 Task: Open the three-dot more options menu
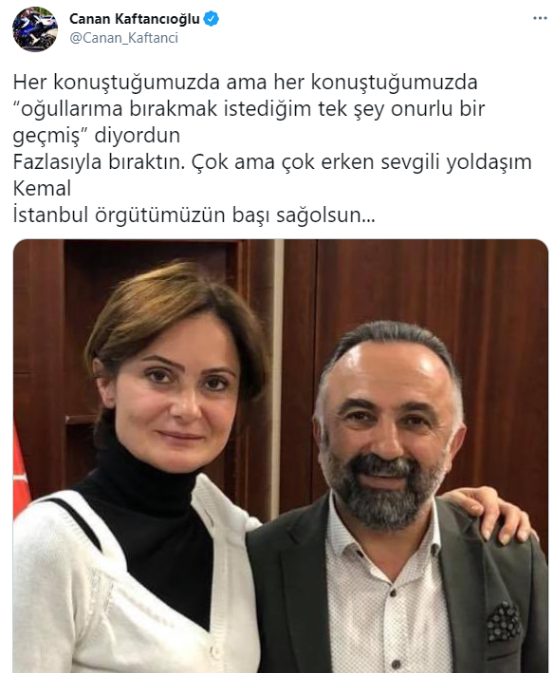coord(540,18)
